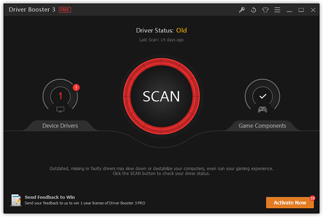Click 'Click the SCAN button to check' text
Viewport: 323px width, 217px height.
(x=161, y=174)
